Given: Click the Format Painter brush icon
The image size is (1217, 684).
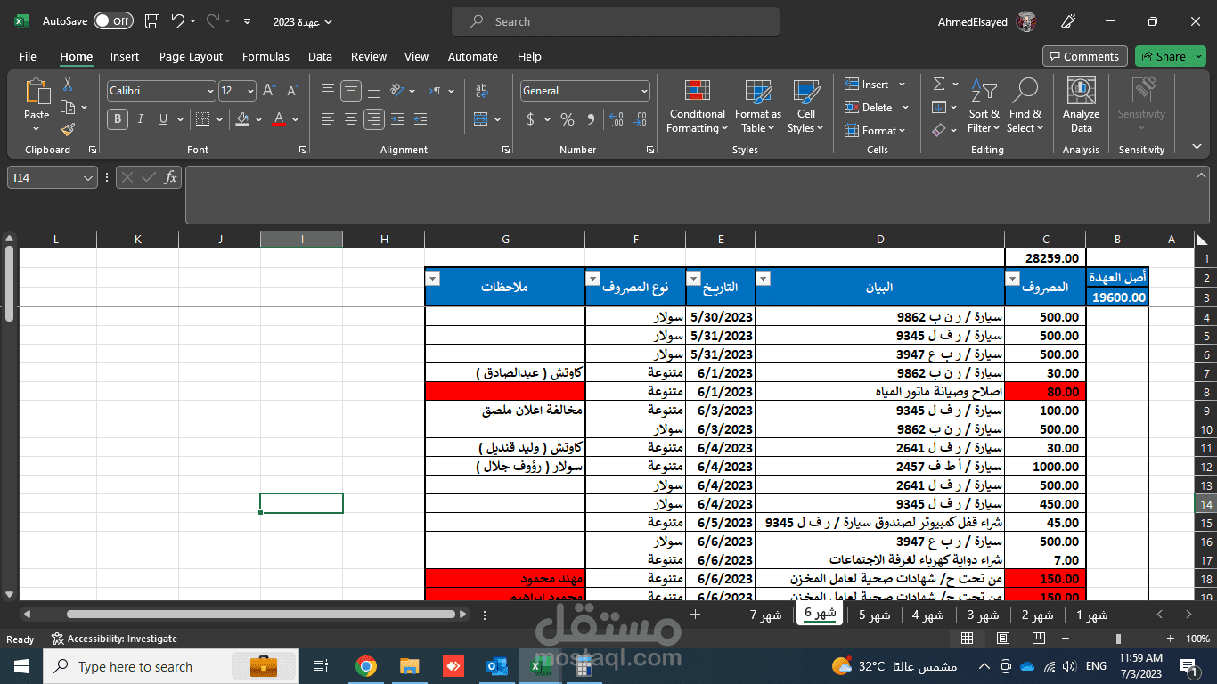Looking at the screenshot, I should (x=68, y=130).
